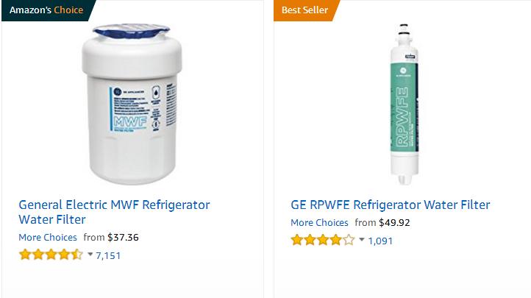
Task: Click the $37.36 price
Action: coord(123,237)
